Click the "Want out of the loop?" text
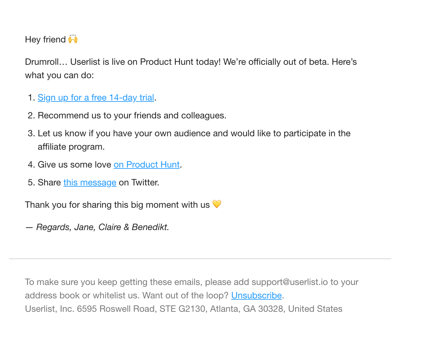This screenshot has width=431, height=344. (185, 295)
